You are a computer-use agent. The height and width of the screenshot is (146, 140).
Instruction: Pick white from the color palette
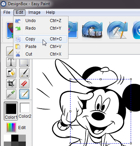(x=8, y=138)
